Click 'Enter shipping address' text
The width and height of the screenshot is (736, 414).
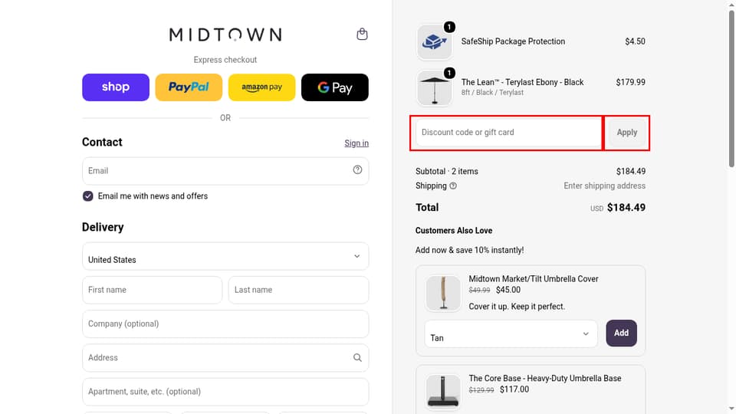click(x=605, y=186)
